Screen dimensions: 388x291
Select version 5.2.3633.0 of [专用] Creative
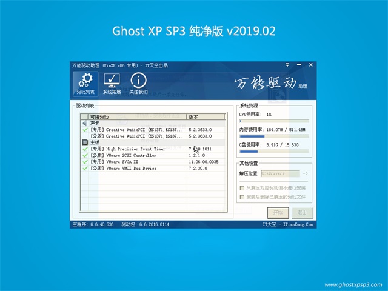click(200, 129)
